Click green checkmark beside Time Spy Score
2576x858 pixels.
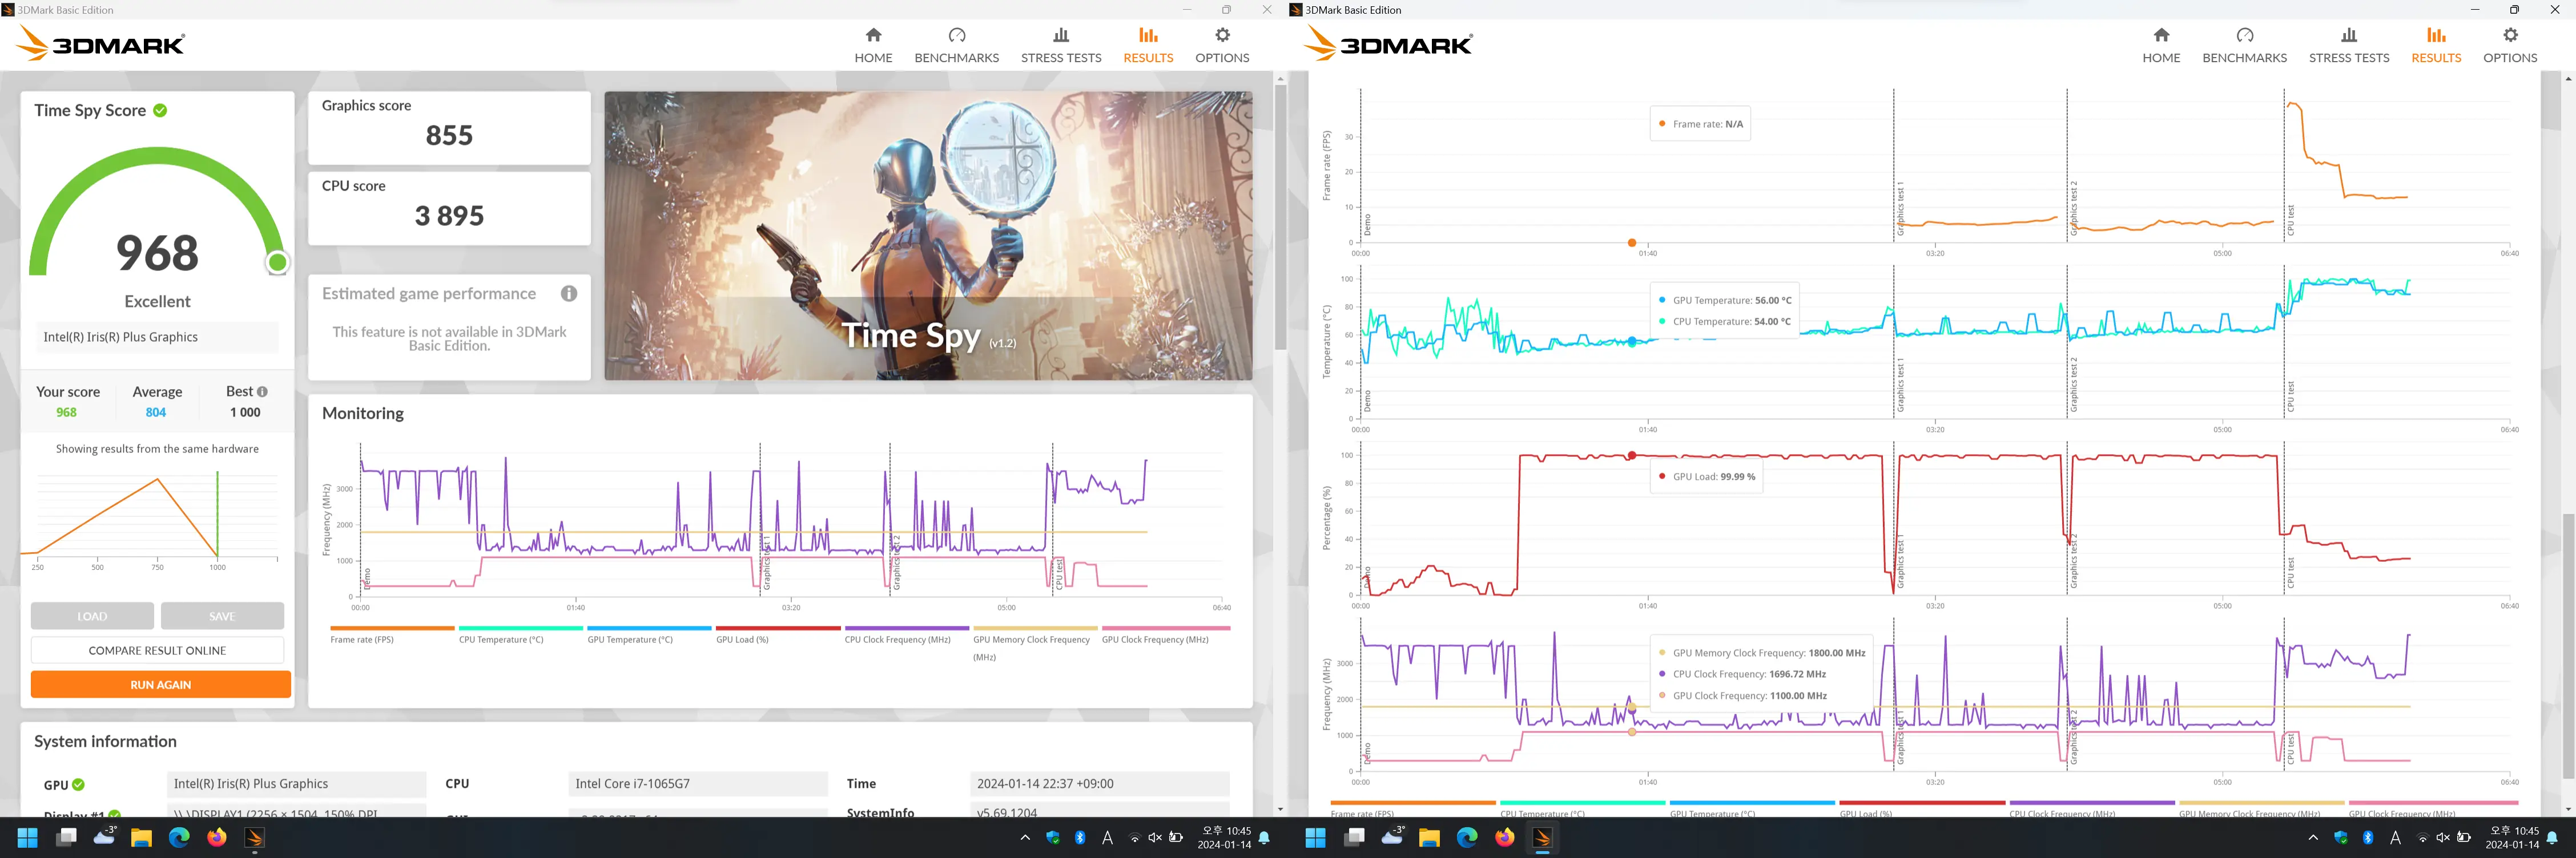[x=160, y=111]
